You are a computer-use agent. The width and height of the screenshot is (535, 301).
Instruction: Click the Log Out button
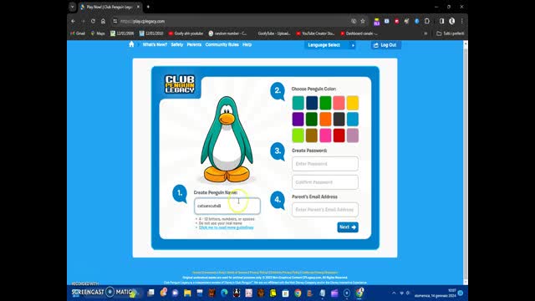(x=386, y=45)
